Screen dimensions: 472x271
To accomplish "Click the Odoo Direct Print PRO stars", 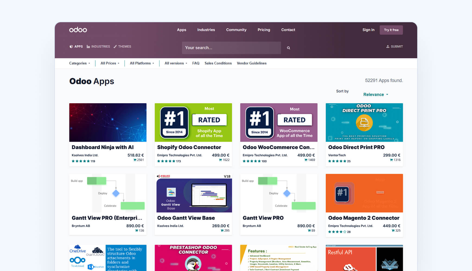I will click(x=337, y=161).
